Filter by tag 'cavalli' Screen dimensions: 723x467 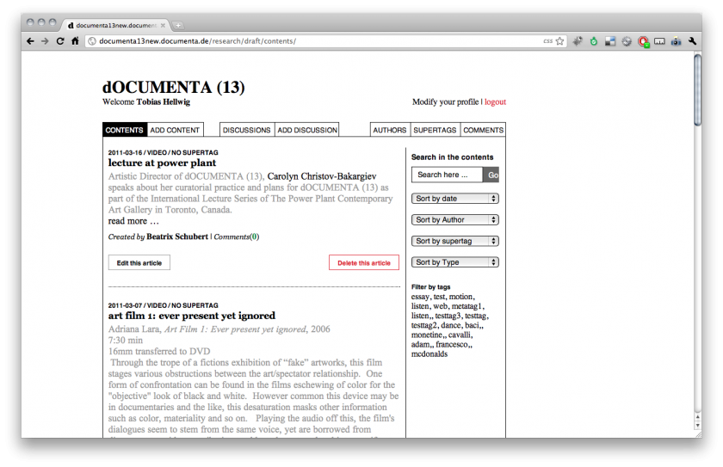coord(460,335)
